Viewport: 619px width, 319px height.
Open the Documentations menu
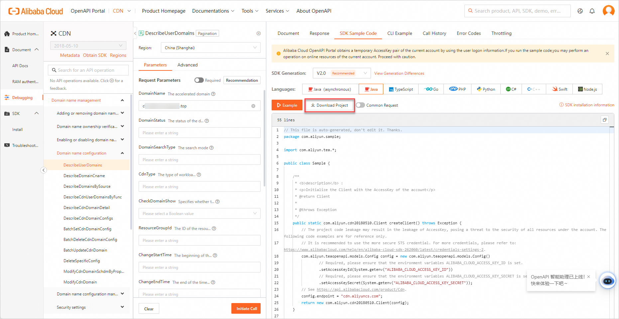213,11
